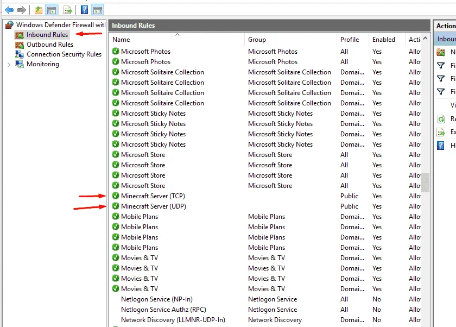
Task: Click green check icon of Minecraft Server (UDP)
Action: [x=116, y=206]
